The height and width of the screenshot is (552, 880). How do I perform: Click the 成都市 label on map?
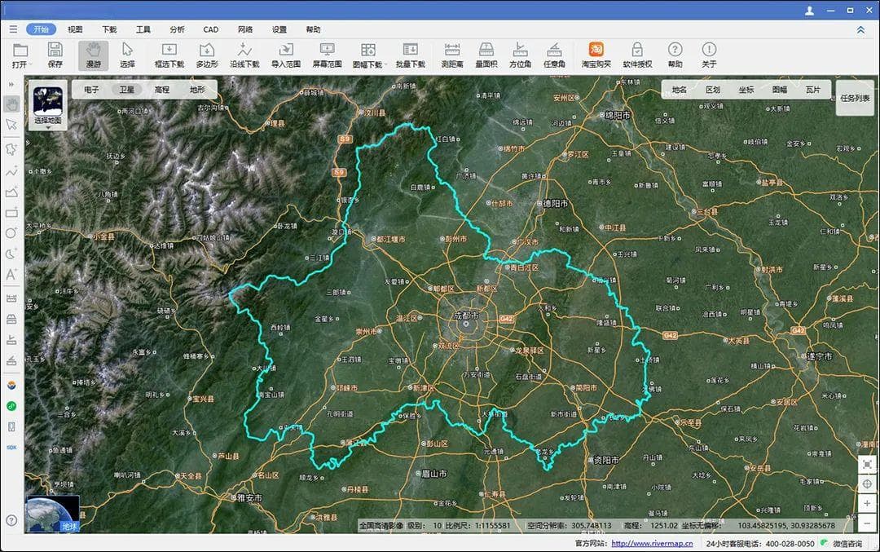click(x=466, y=316)
